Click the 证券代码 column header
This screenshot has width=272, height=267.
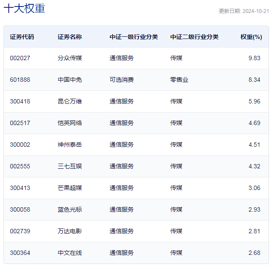[x=22, y=37]
